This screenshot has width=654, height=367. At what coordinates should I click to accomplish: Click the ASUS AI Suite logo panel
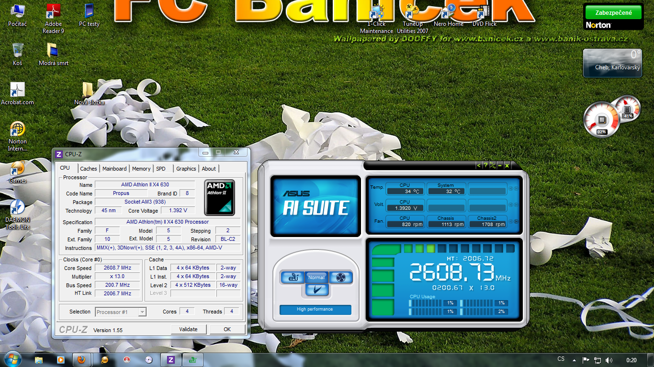point(316,205)
